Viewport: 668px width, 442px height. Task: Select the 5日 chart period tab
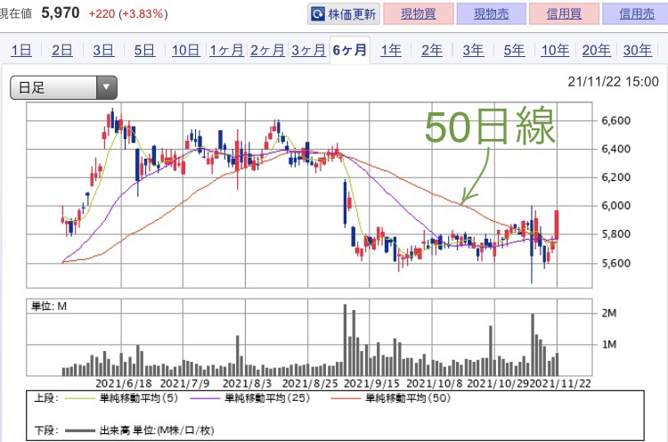coord(144,50)
